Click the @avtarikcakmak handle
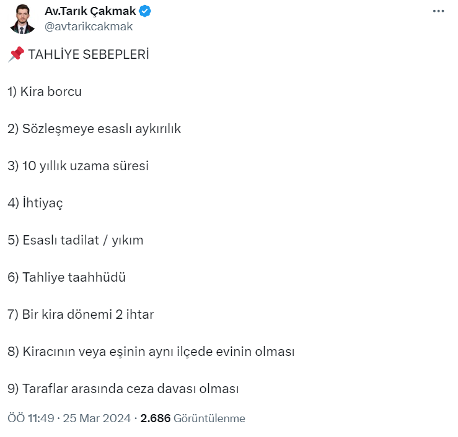458x437 pixels. (89, 27)
